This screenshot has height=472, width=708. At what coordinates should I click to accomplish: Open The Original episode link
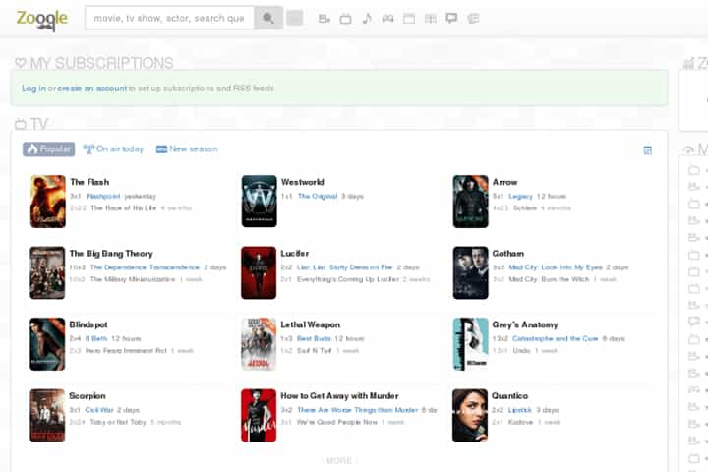pos(318,196)
